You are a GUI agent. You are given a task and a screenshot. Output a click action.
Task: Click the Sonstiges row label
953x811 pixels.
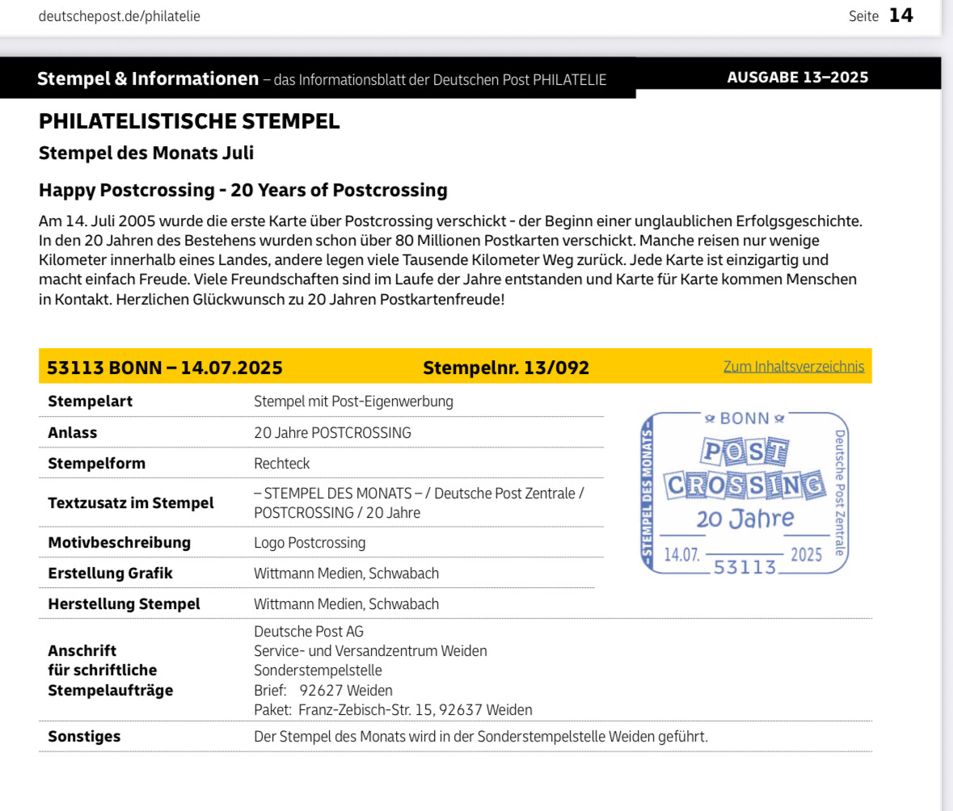coord(84,736)
